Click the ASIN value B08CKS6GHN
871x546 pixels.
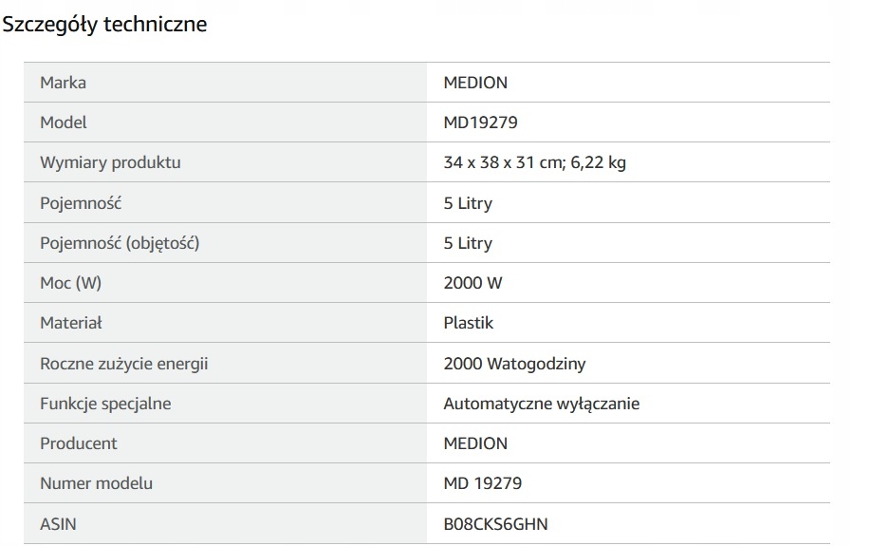click(495, 524)
